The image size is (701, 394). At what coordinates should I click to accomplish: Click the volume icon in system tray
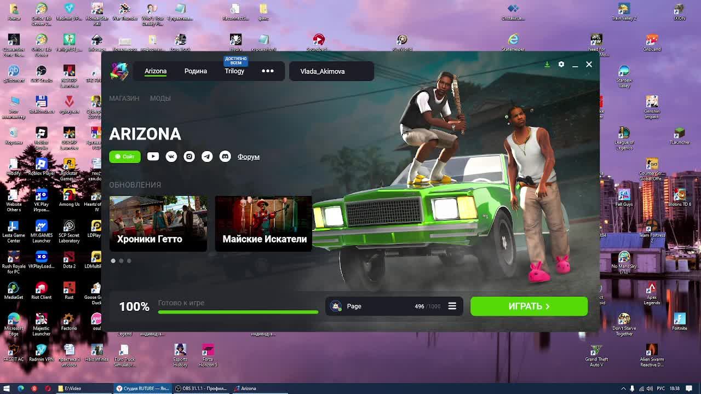coord(650,389)
